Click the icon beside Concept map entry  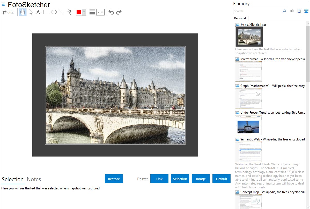pyautogui.click(x=238, y=192)
